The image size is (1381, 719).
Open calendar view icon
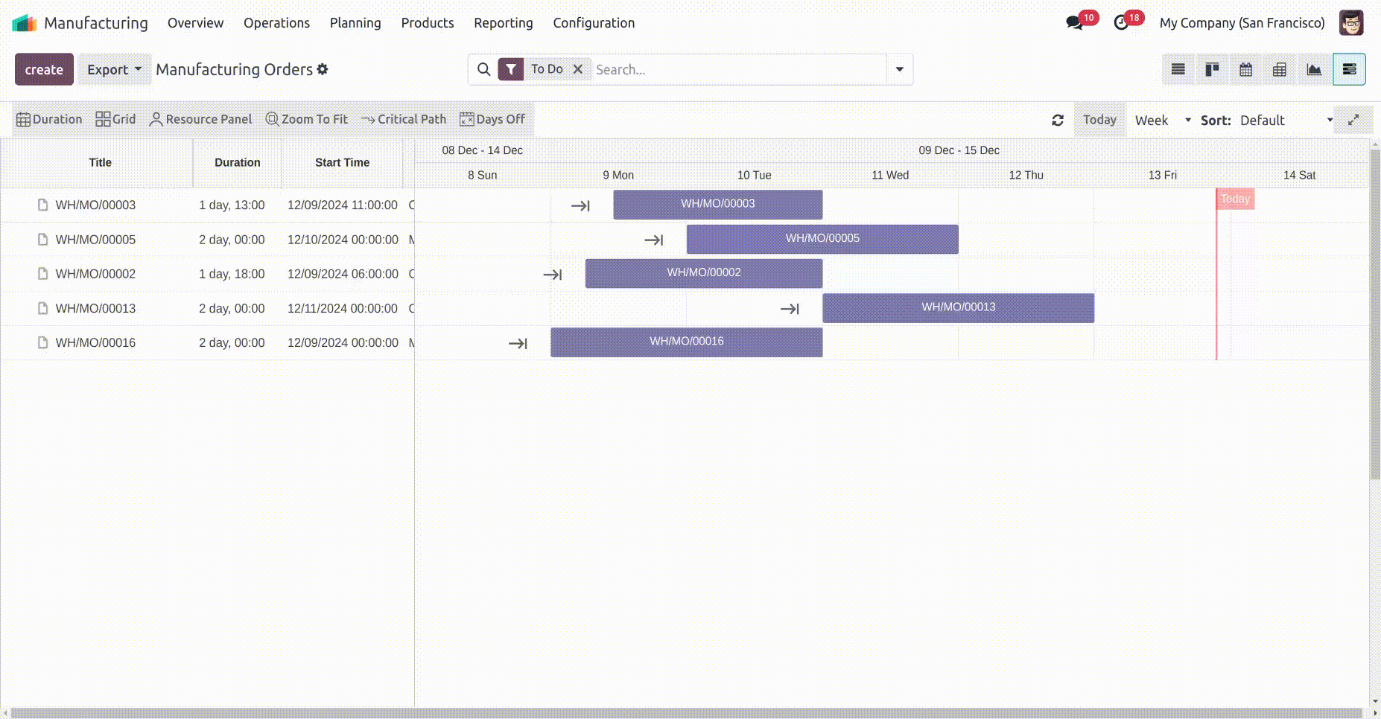coord(1245,69)
